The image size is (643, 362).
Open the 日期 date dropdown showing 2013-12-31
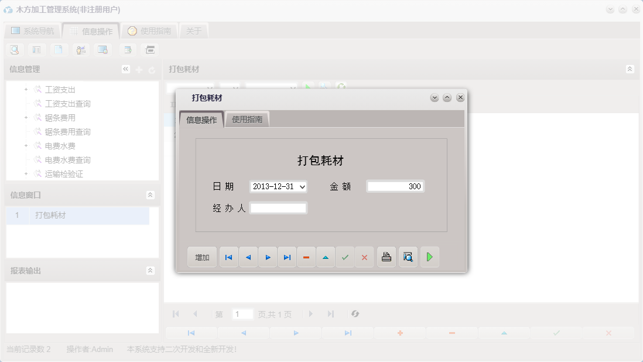302,186
